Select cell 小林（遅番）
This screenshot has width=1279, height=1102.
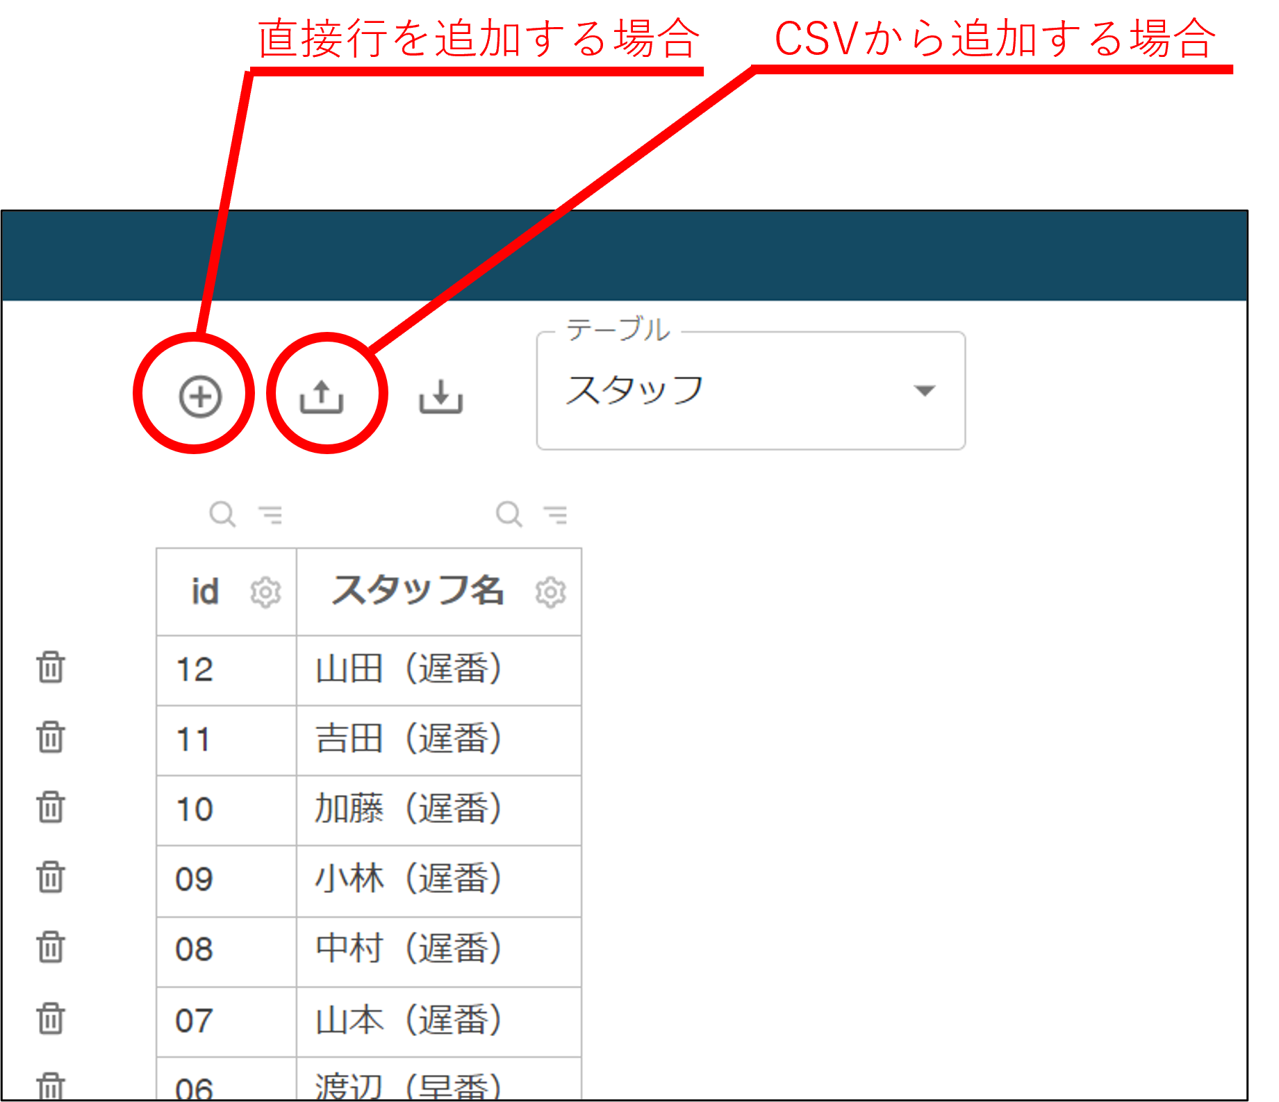coord(439,881)
